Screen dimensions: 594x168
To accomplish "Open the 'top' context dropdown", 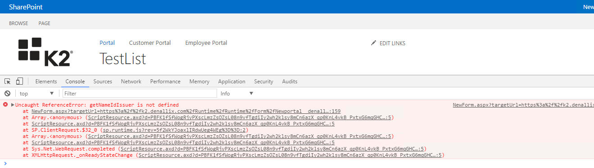I will (x=36, y=94).
